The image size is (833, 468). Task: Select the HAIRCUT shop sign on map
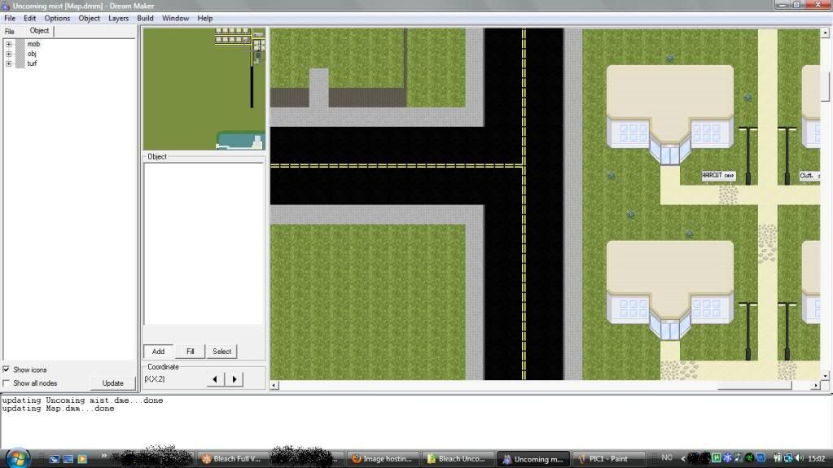point(718,175)
